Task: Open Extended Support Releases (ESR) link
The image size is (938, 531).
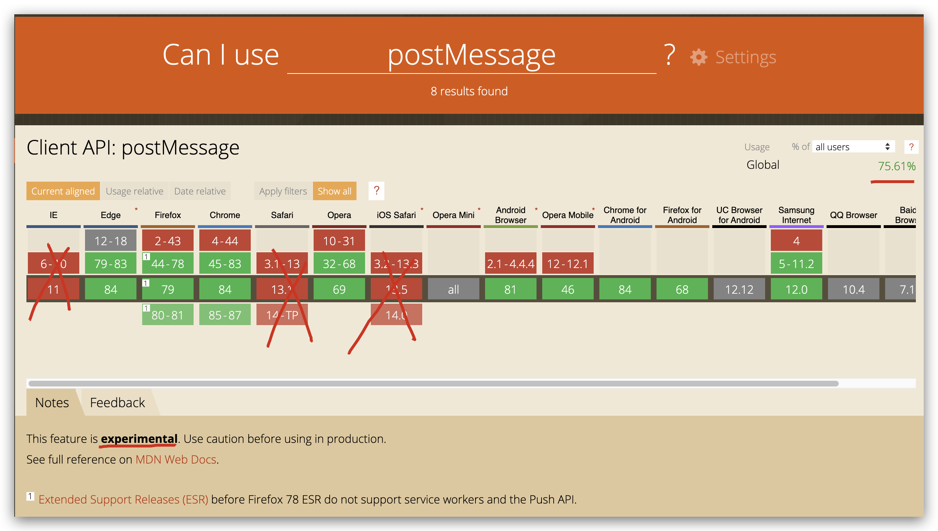Action: coord(123,499)
